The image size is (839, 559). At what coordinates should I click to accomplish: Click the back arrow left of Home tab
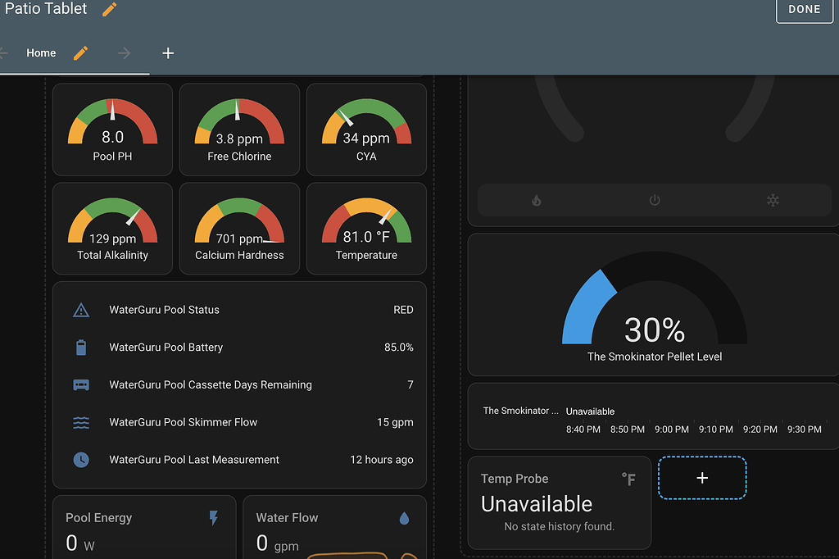pos(5,52)
